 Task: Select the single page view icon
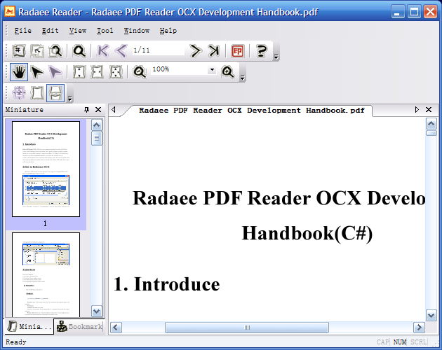pos(37,93)
